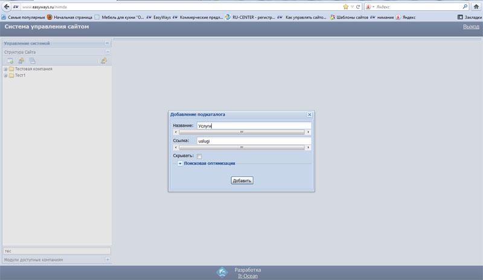Viewport: 483px width, 280px height.
Task: Open the Как управлять сайто... bookmark
Action: click(x=302, y=17)
